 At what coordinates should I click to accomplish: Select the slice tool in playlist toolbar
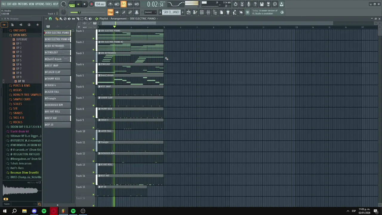78,19
